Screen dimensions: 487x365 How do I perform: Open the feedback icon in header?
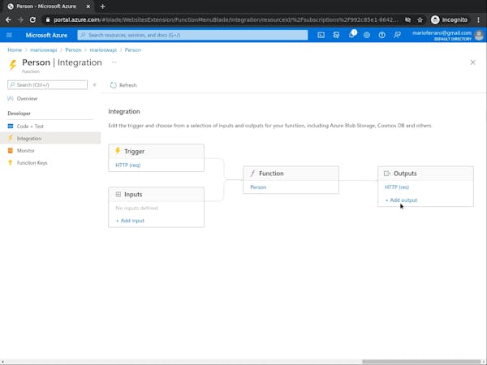[397, 35]
